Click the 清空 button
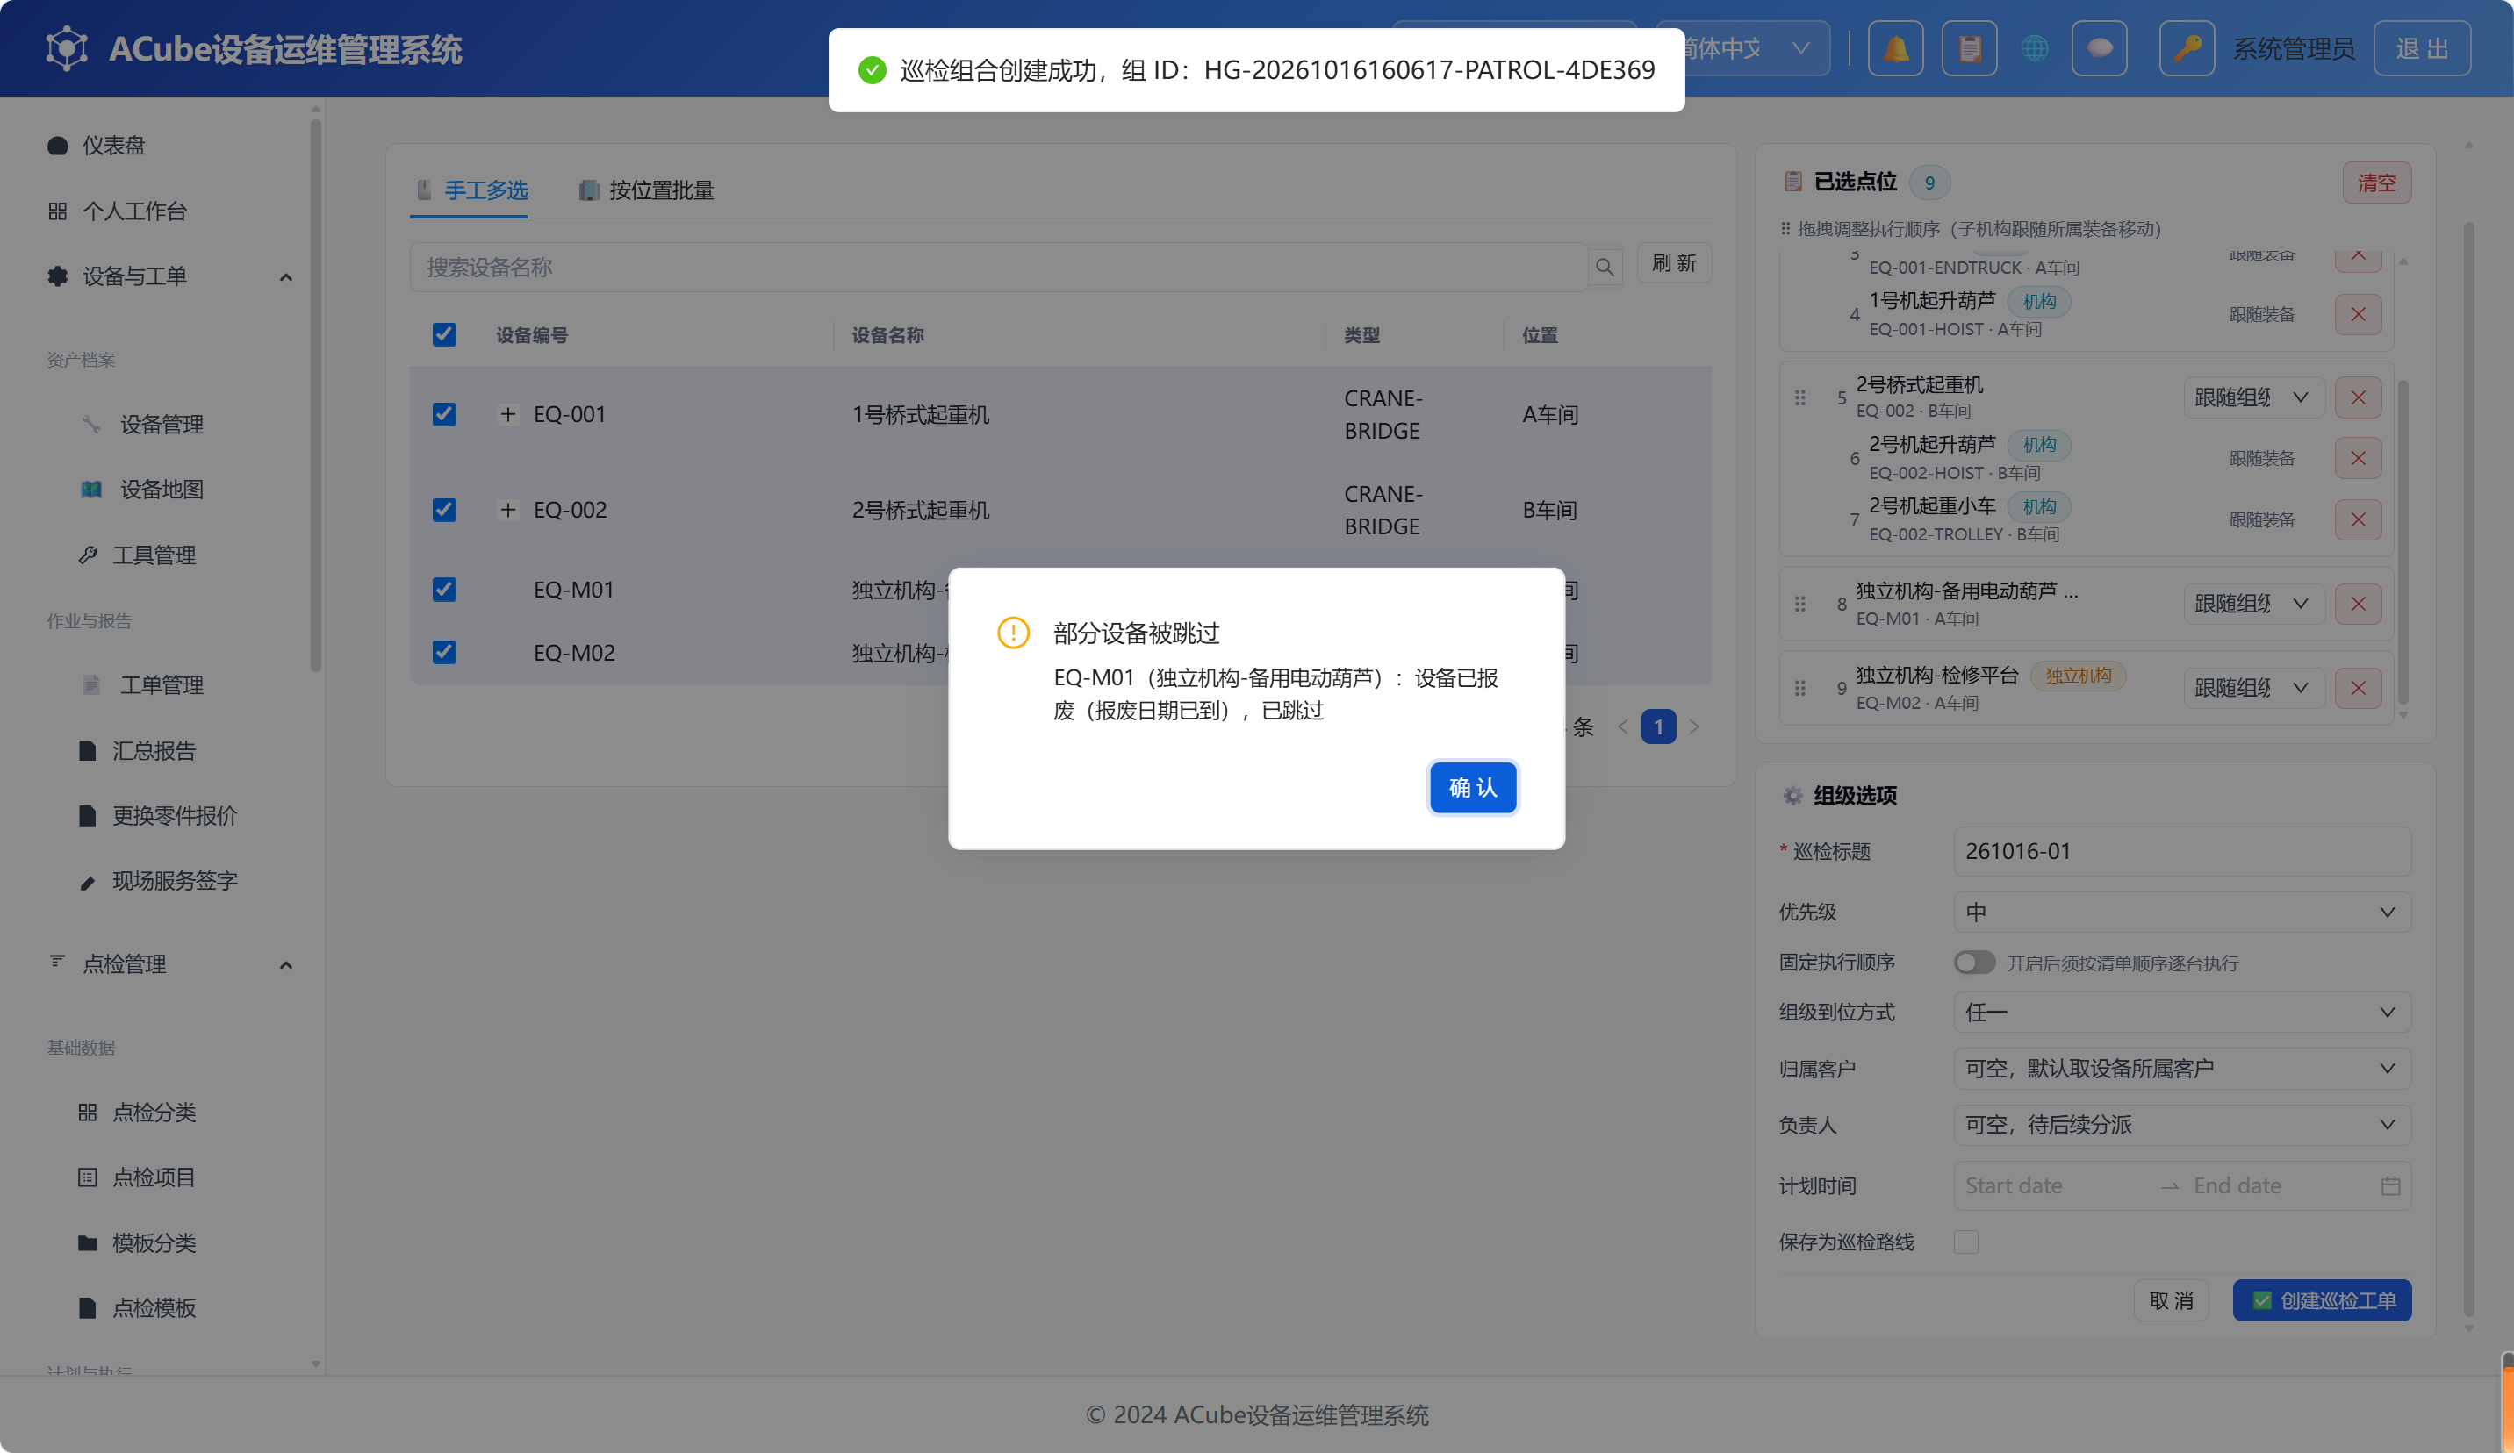This screenshot has width=2514, height=1453. pos(2376,183)
